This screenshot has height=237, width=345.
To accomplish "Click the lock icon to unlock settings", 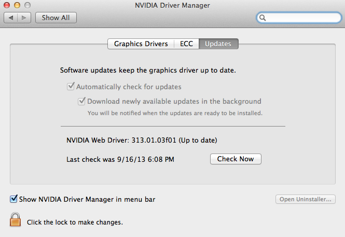I will click(15, 219).
